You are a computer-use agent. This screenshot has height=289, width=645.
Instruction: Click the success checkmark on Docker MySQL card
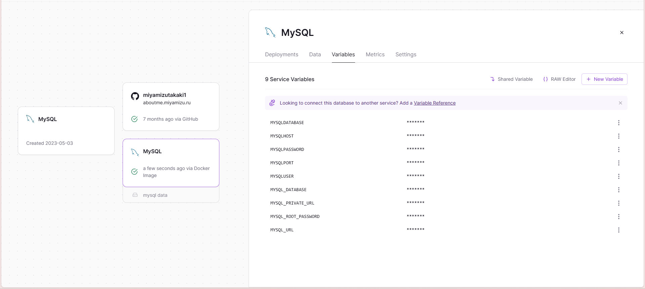click(x=134, y=172)
